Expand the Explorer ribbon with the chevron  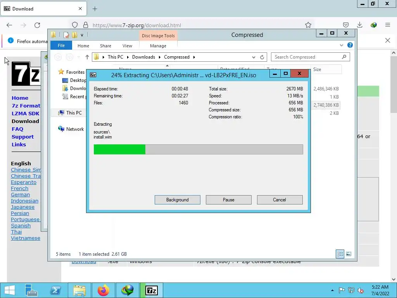coord(341,45)
